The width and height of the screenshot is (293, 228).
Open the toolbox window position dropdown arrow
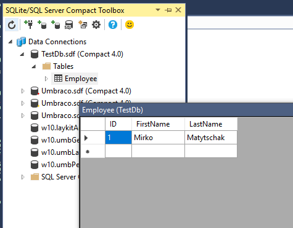[x=158, y=10]
